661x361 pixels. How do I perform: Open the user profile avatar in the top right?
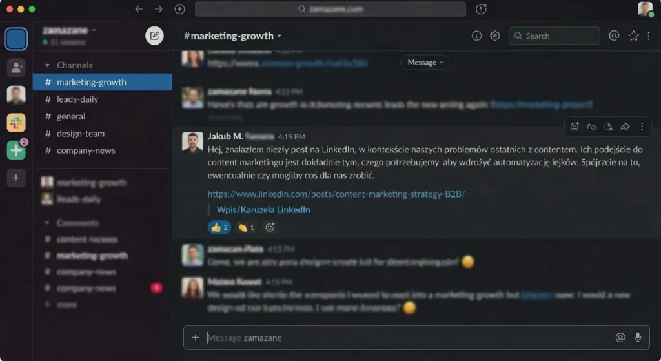pos(646,9)
